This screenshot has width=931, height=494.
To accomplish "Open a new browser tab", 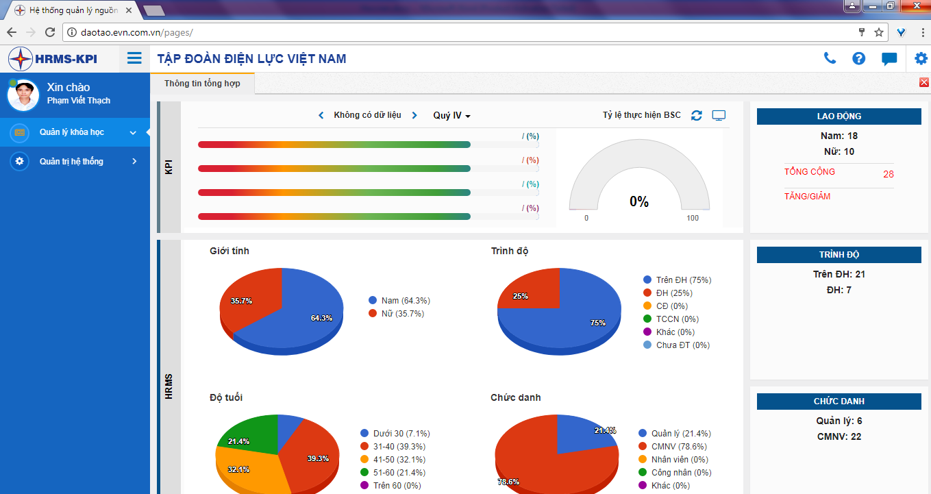I will (154, 10).
